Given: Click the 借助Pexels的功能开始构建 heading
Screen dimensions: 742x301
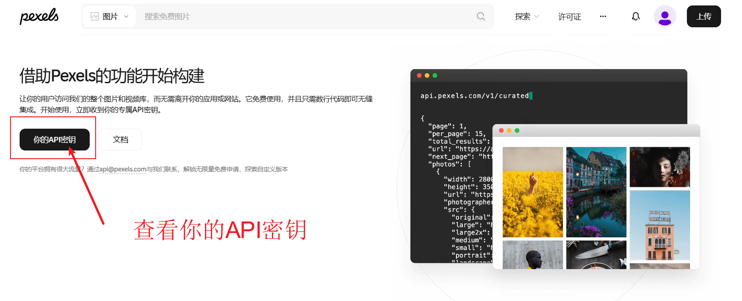Looking at the screenshot, I should pyautogui.click(x=112, y=76).
